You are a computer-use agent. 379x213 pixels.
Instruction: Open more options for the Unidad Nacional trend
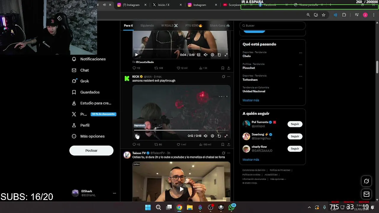301,88
